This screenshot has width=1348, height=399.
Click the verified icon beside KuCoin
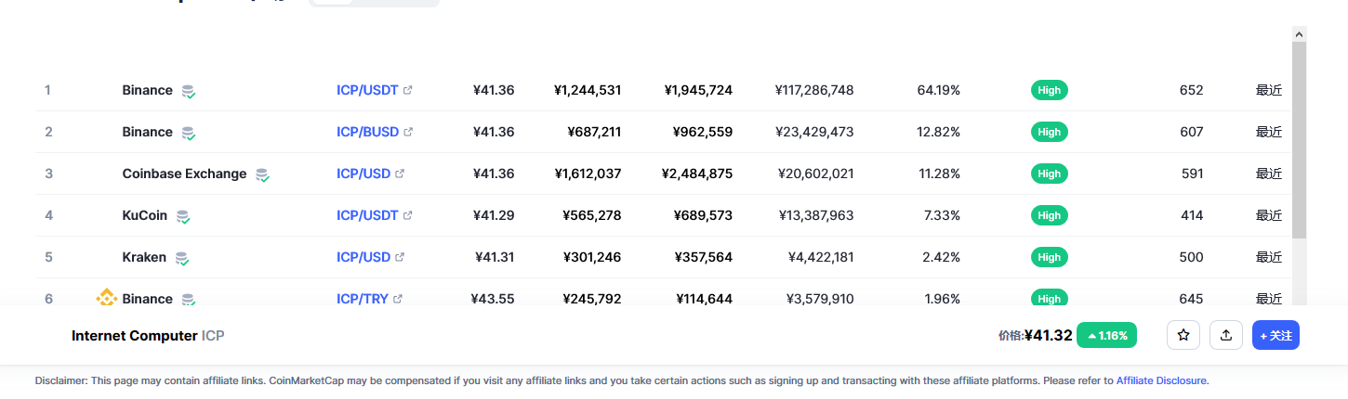[182, 216]
